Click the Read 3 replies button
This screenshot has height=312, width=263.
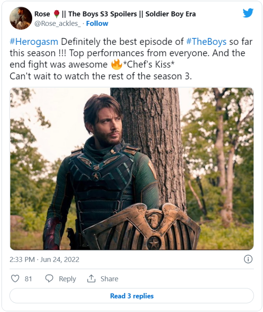click(131, 296)
